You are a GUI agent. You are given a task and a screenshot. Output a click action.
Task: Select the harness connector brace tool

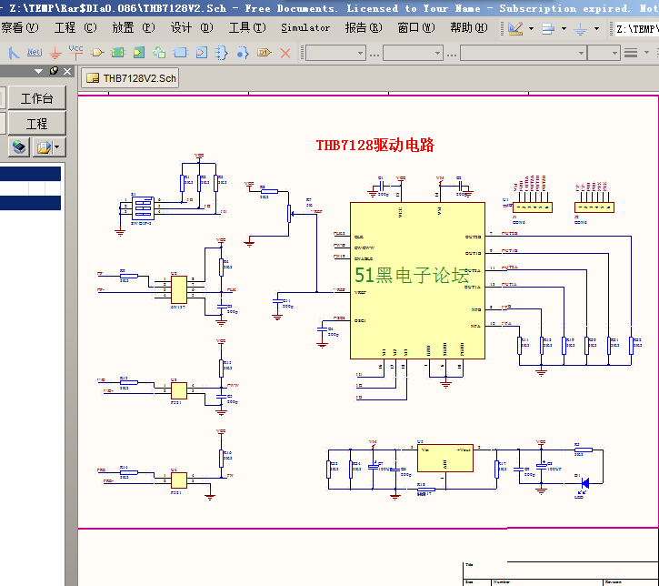222,53
